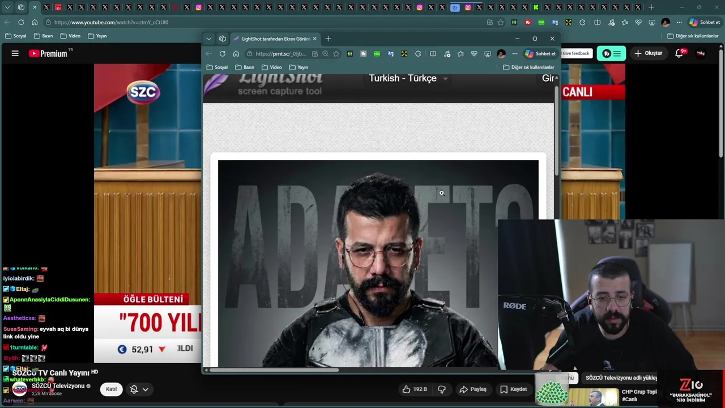Open Basın bookmark folder in Lightshot window
The image size is (725, 408).
pos(245,67)
